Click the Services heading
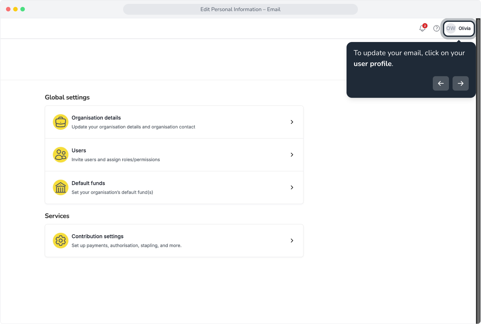Screen dimensions: 481x324 tap(57, 216)
